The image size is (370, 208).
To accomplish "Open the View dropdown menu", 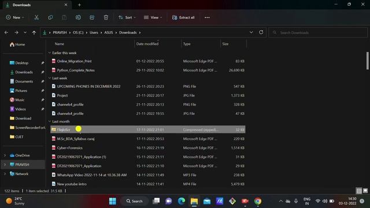I will [153, 17].
